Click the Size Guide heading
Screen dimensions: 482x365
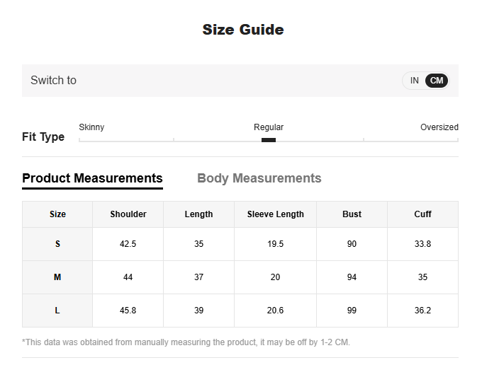(x=242, y=30)
